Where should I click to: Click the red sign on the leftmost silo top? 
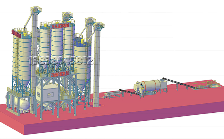click(x=16, y=33)
